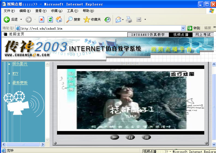Viewport: 216px width, 153px height.
Task: Switch to the 网上考试 tab
Action: coord(203,35)
